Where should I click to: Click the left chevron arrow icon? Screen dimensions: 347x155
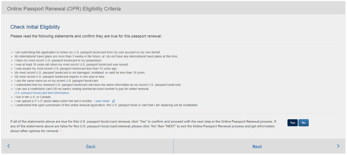[8, 146]
